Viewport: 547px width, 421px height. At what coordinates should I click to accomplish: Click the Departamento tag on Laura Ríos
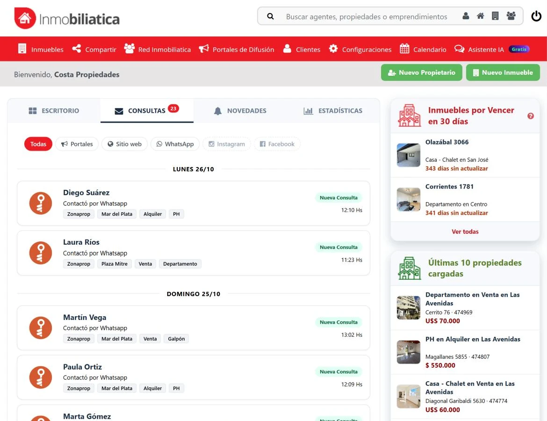click(x=180, y=264)
